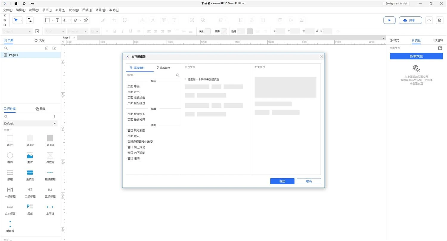Open layers tool dropdown arrow
The height and width of the screenshot is (241, 447).
point(80,21)
